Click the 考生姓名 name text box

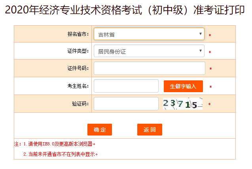tap(126, 86)
